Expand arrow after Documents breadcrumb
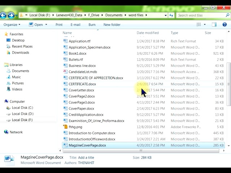Screen dimensions: 231x173 pos(126,15)
